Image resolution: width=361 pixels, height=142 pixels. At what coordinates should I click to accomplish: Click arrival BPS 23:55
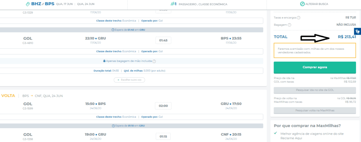pos(231,38)
